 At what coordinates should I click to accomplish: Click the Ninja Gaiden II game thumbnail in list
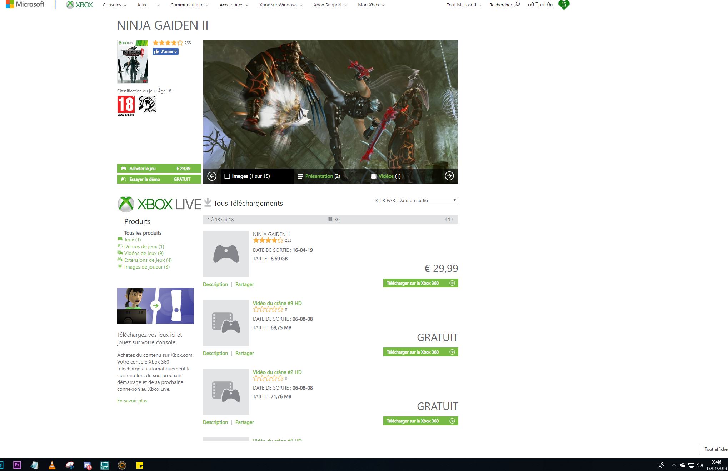click(x=226, y=254)
